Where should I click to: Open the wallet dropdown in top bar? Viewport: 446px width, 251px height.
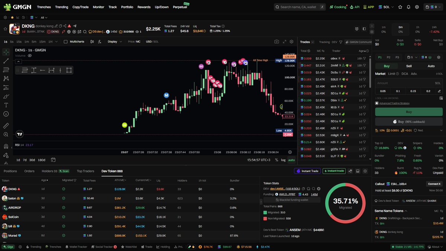click(433, 7)
